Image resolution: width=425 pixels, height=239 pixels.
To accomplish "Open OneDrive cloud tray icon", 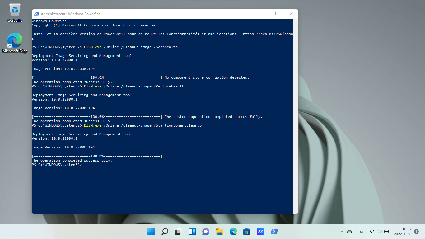I will point(349,232).
